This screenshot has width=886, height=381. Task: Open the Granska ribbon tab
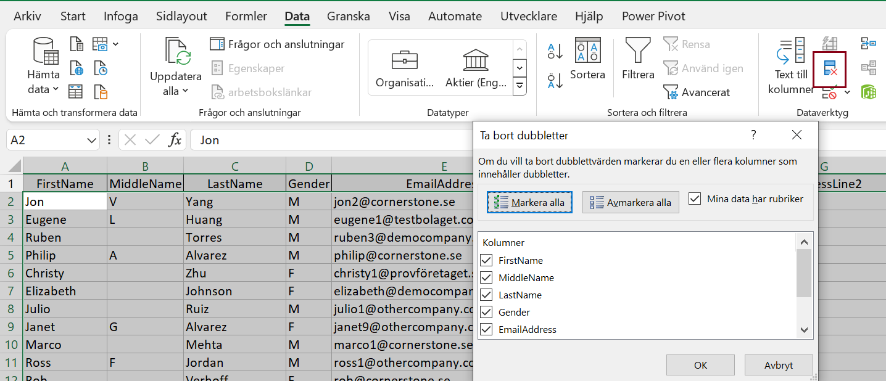(348, 16)
